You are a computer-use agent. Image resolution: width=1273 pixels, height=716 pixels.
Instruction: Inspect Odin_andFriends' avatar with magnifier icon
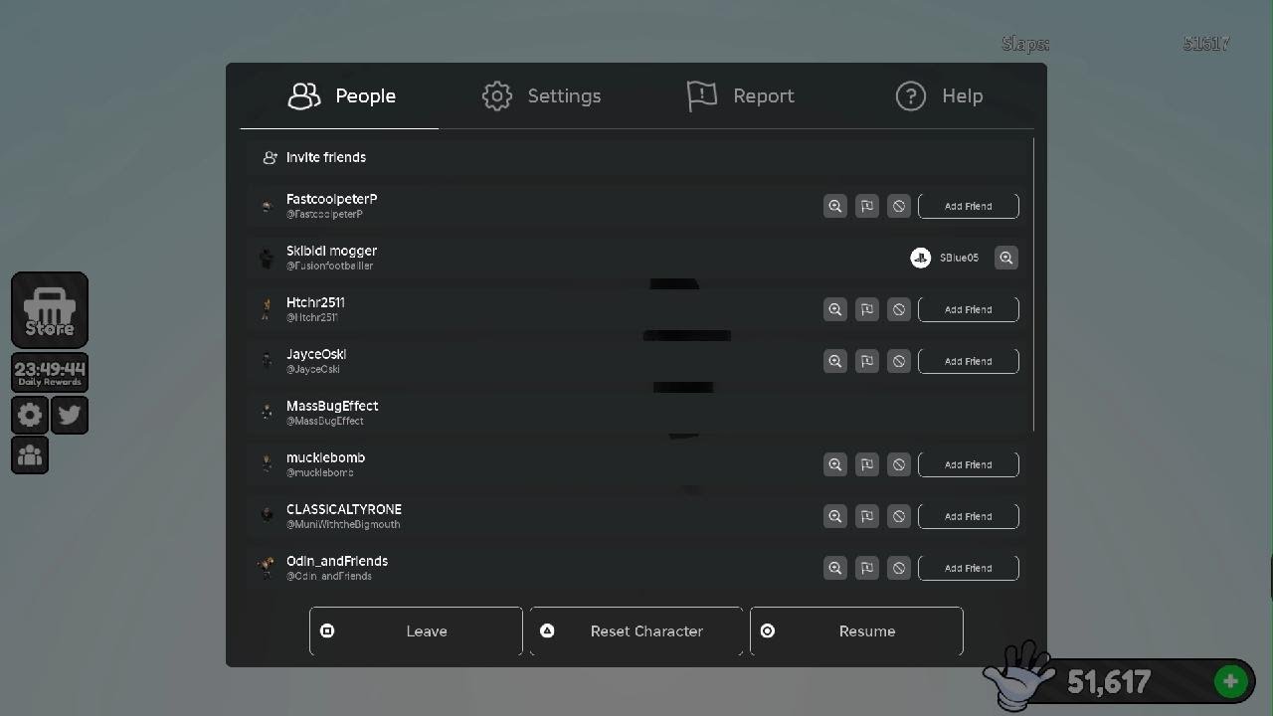(835, 568)
